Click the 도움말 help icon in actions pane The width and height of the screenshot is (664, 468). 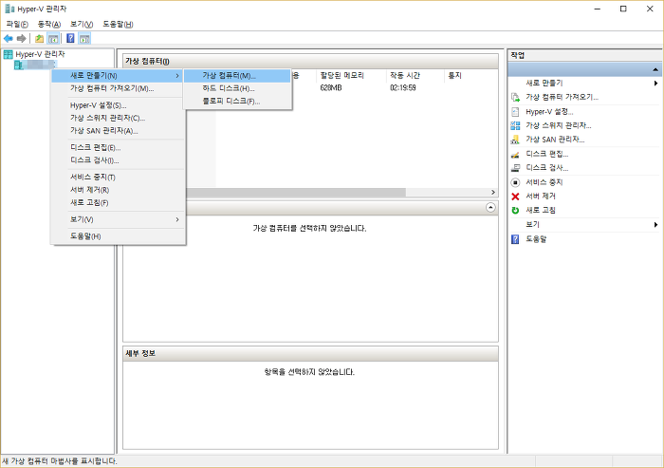point(515,239)
